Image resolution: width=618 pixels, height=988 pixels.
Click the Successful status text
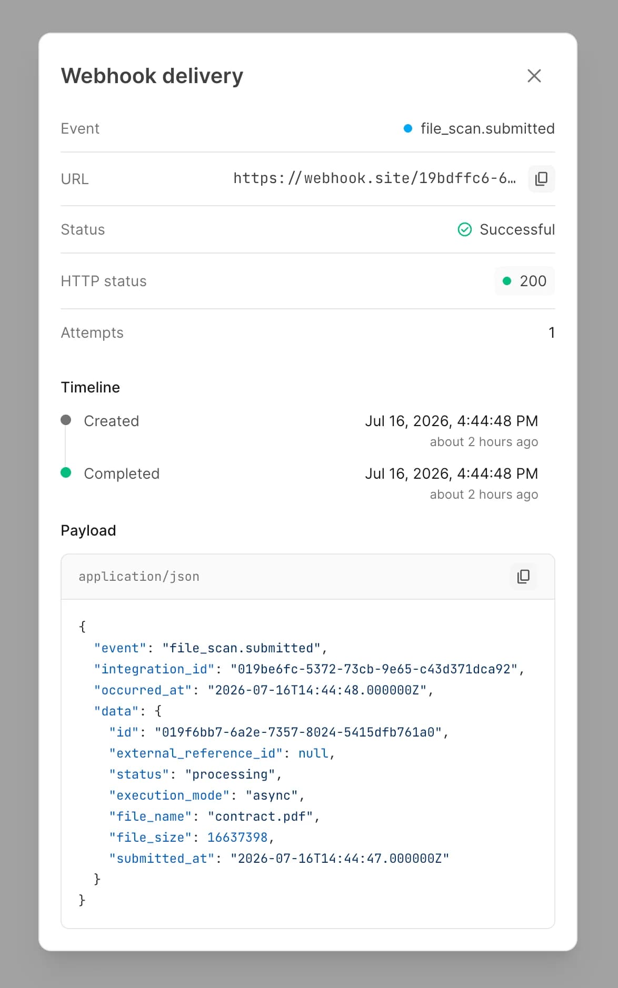[517, 229]
